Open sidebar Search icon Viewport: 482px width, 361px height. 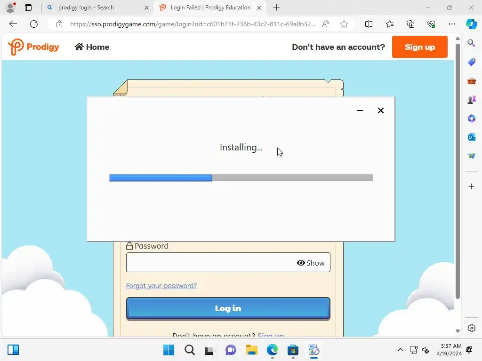(471, 43)
